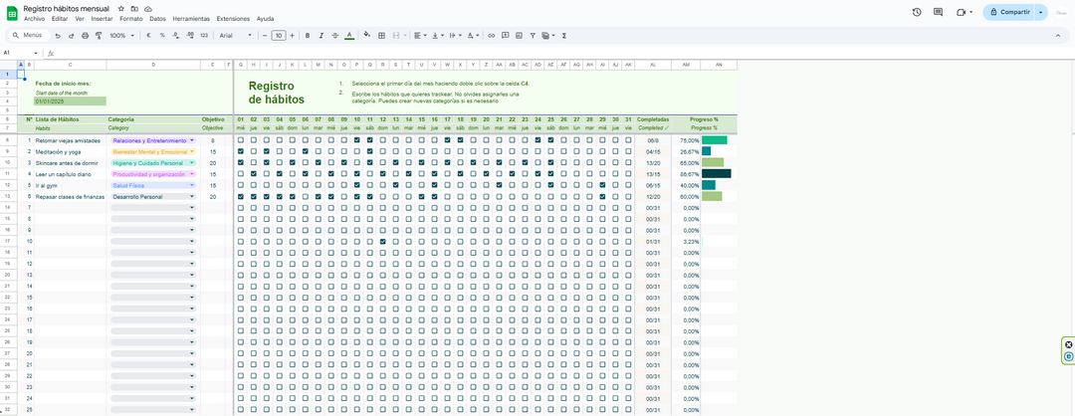Open the 100% zoom dropdown
Image resolution: width=1075 pixels, height=416 pixels.
(x=122, y=35)
